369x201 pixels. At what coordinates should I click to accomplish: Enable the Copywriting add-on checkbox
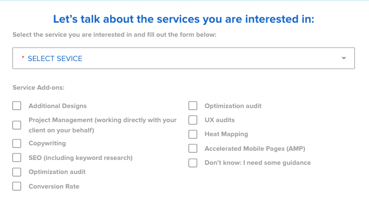(x=17, y=143)
